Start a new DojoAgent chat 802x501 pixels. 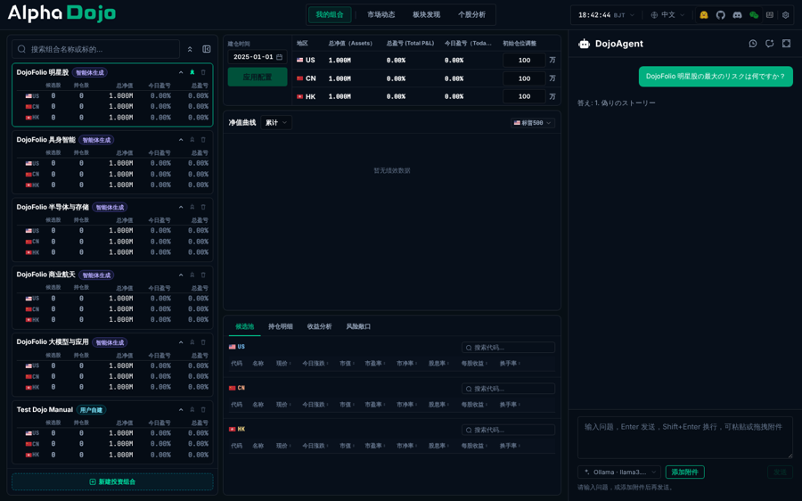tap(769, 44)
